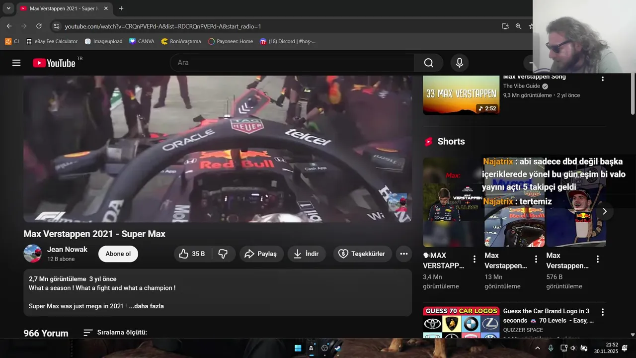
Task: Open Jean Nowak channel avatar
Action: [32, 254]
